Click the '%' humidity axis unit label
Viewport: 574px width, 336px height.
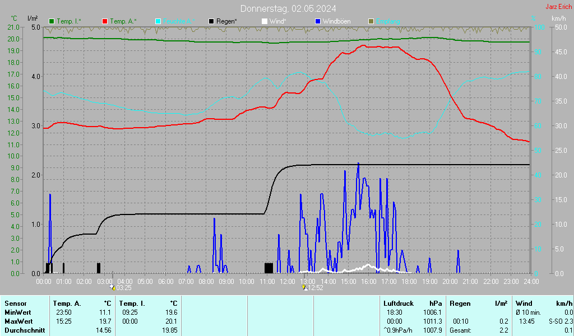pos(534,18)
